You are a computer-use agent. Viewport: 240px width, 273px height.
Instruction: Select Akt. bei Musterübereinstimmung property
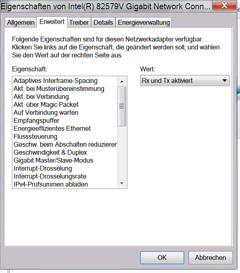(x=65, y=88)
